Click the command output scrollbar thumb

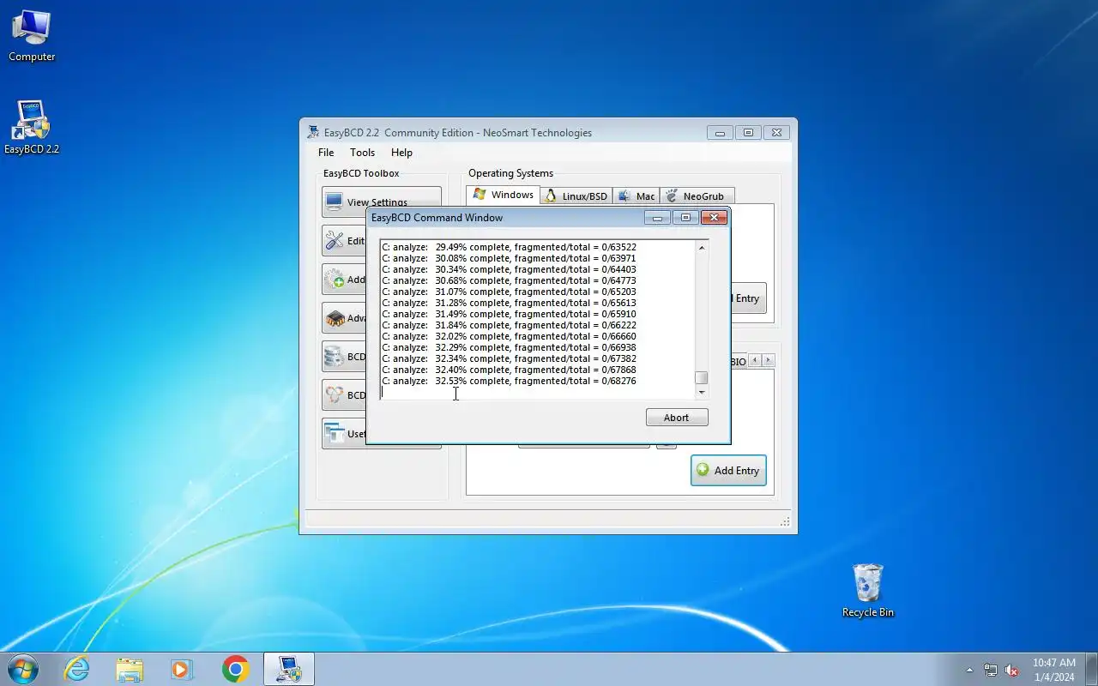(x=702, y=378)
